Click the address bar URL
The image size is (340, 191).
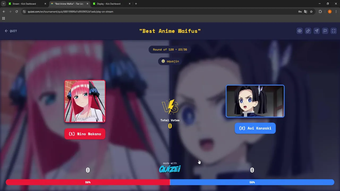(70, 12)
